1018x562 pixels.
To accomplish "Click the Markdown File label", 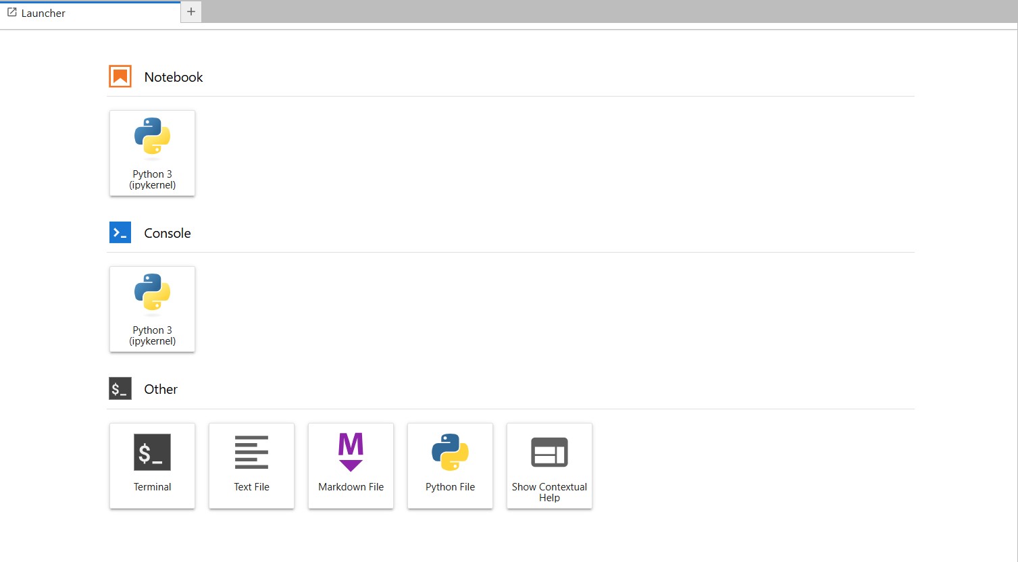I will coord(351,487).
